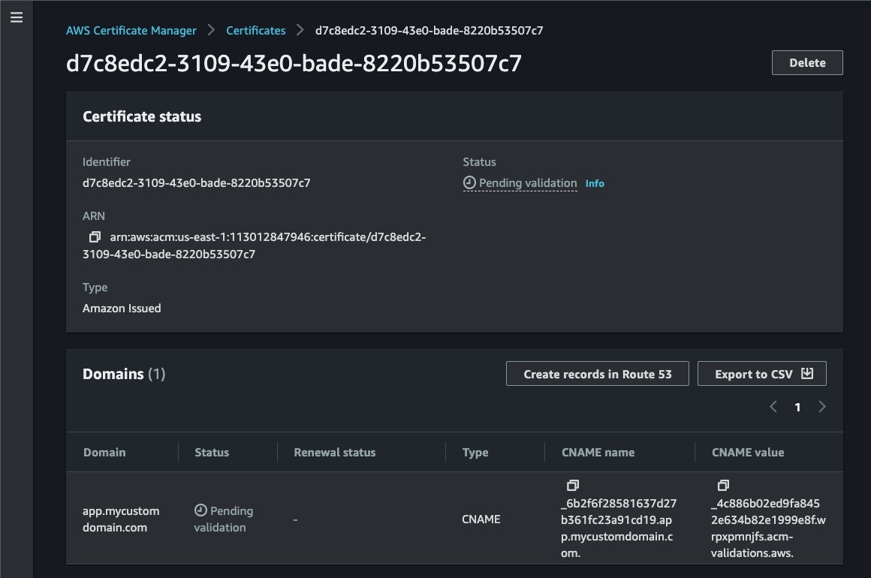Export domains to CSV
This screenshot has height=578, width=871.
pos(761,374)
